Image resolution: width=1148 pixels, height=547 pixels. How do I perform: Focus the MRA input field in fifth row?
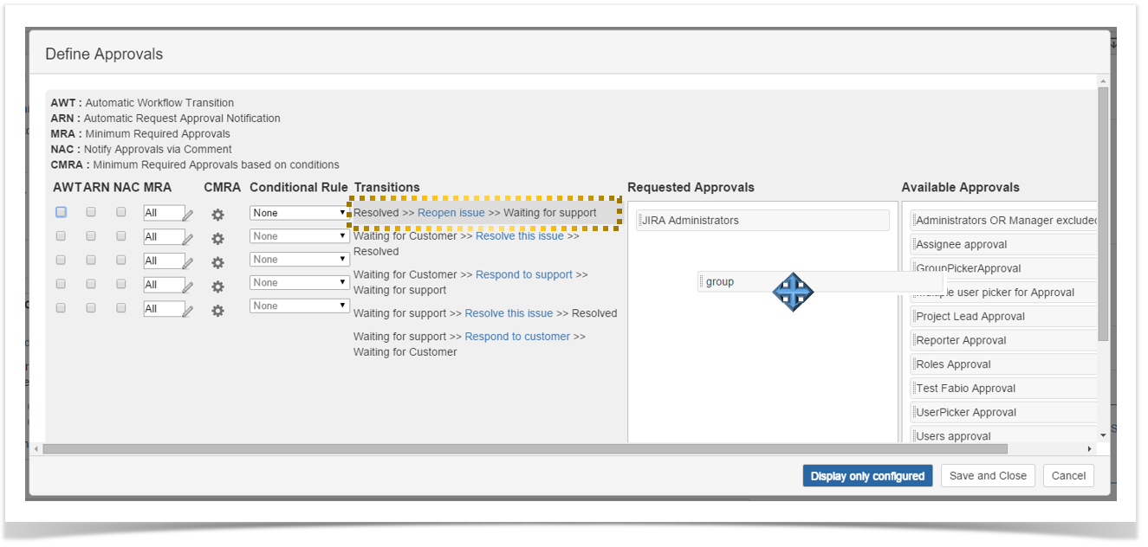[163, 308]
